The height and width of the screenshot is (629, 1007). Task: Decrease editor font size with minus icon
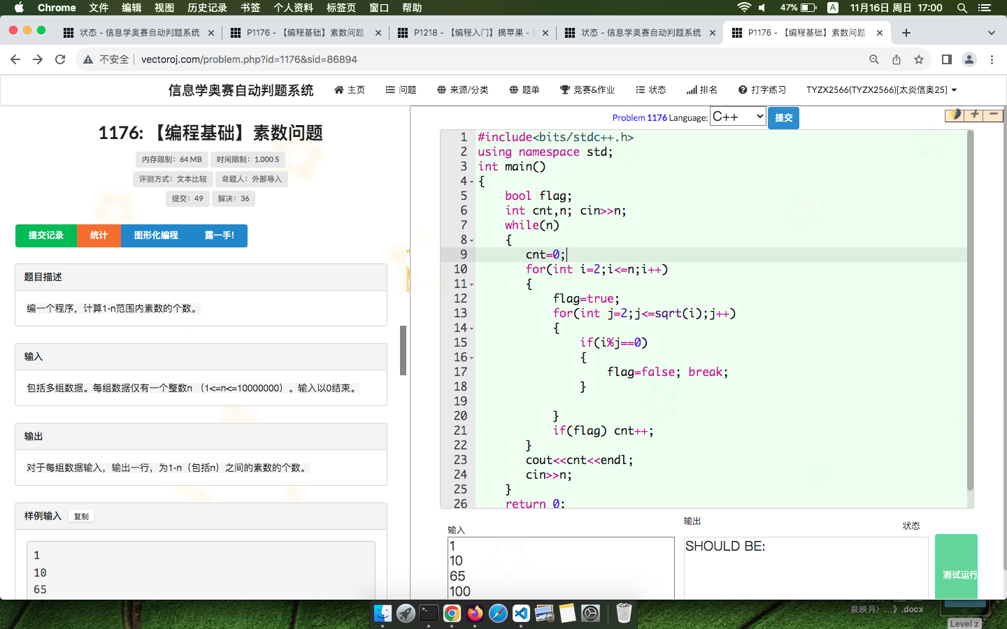pyautogui.click(x=993, y=115)
